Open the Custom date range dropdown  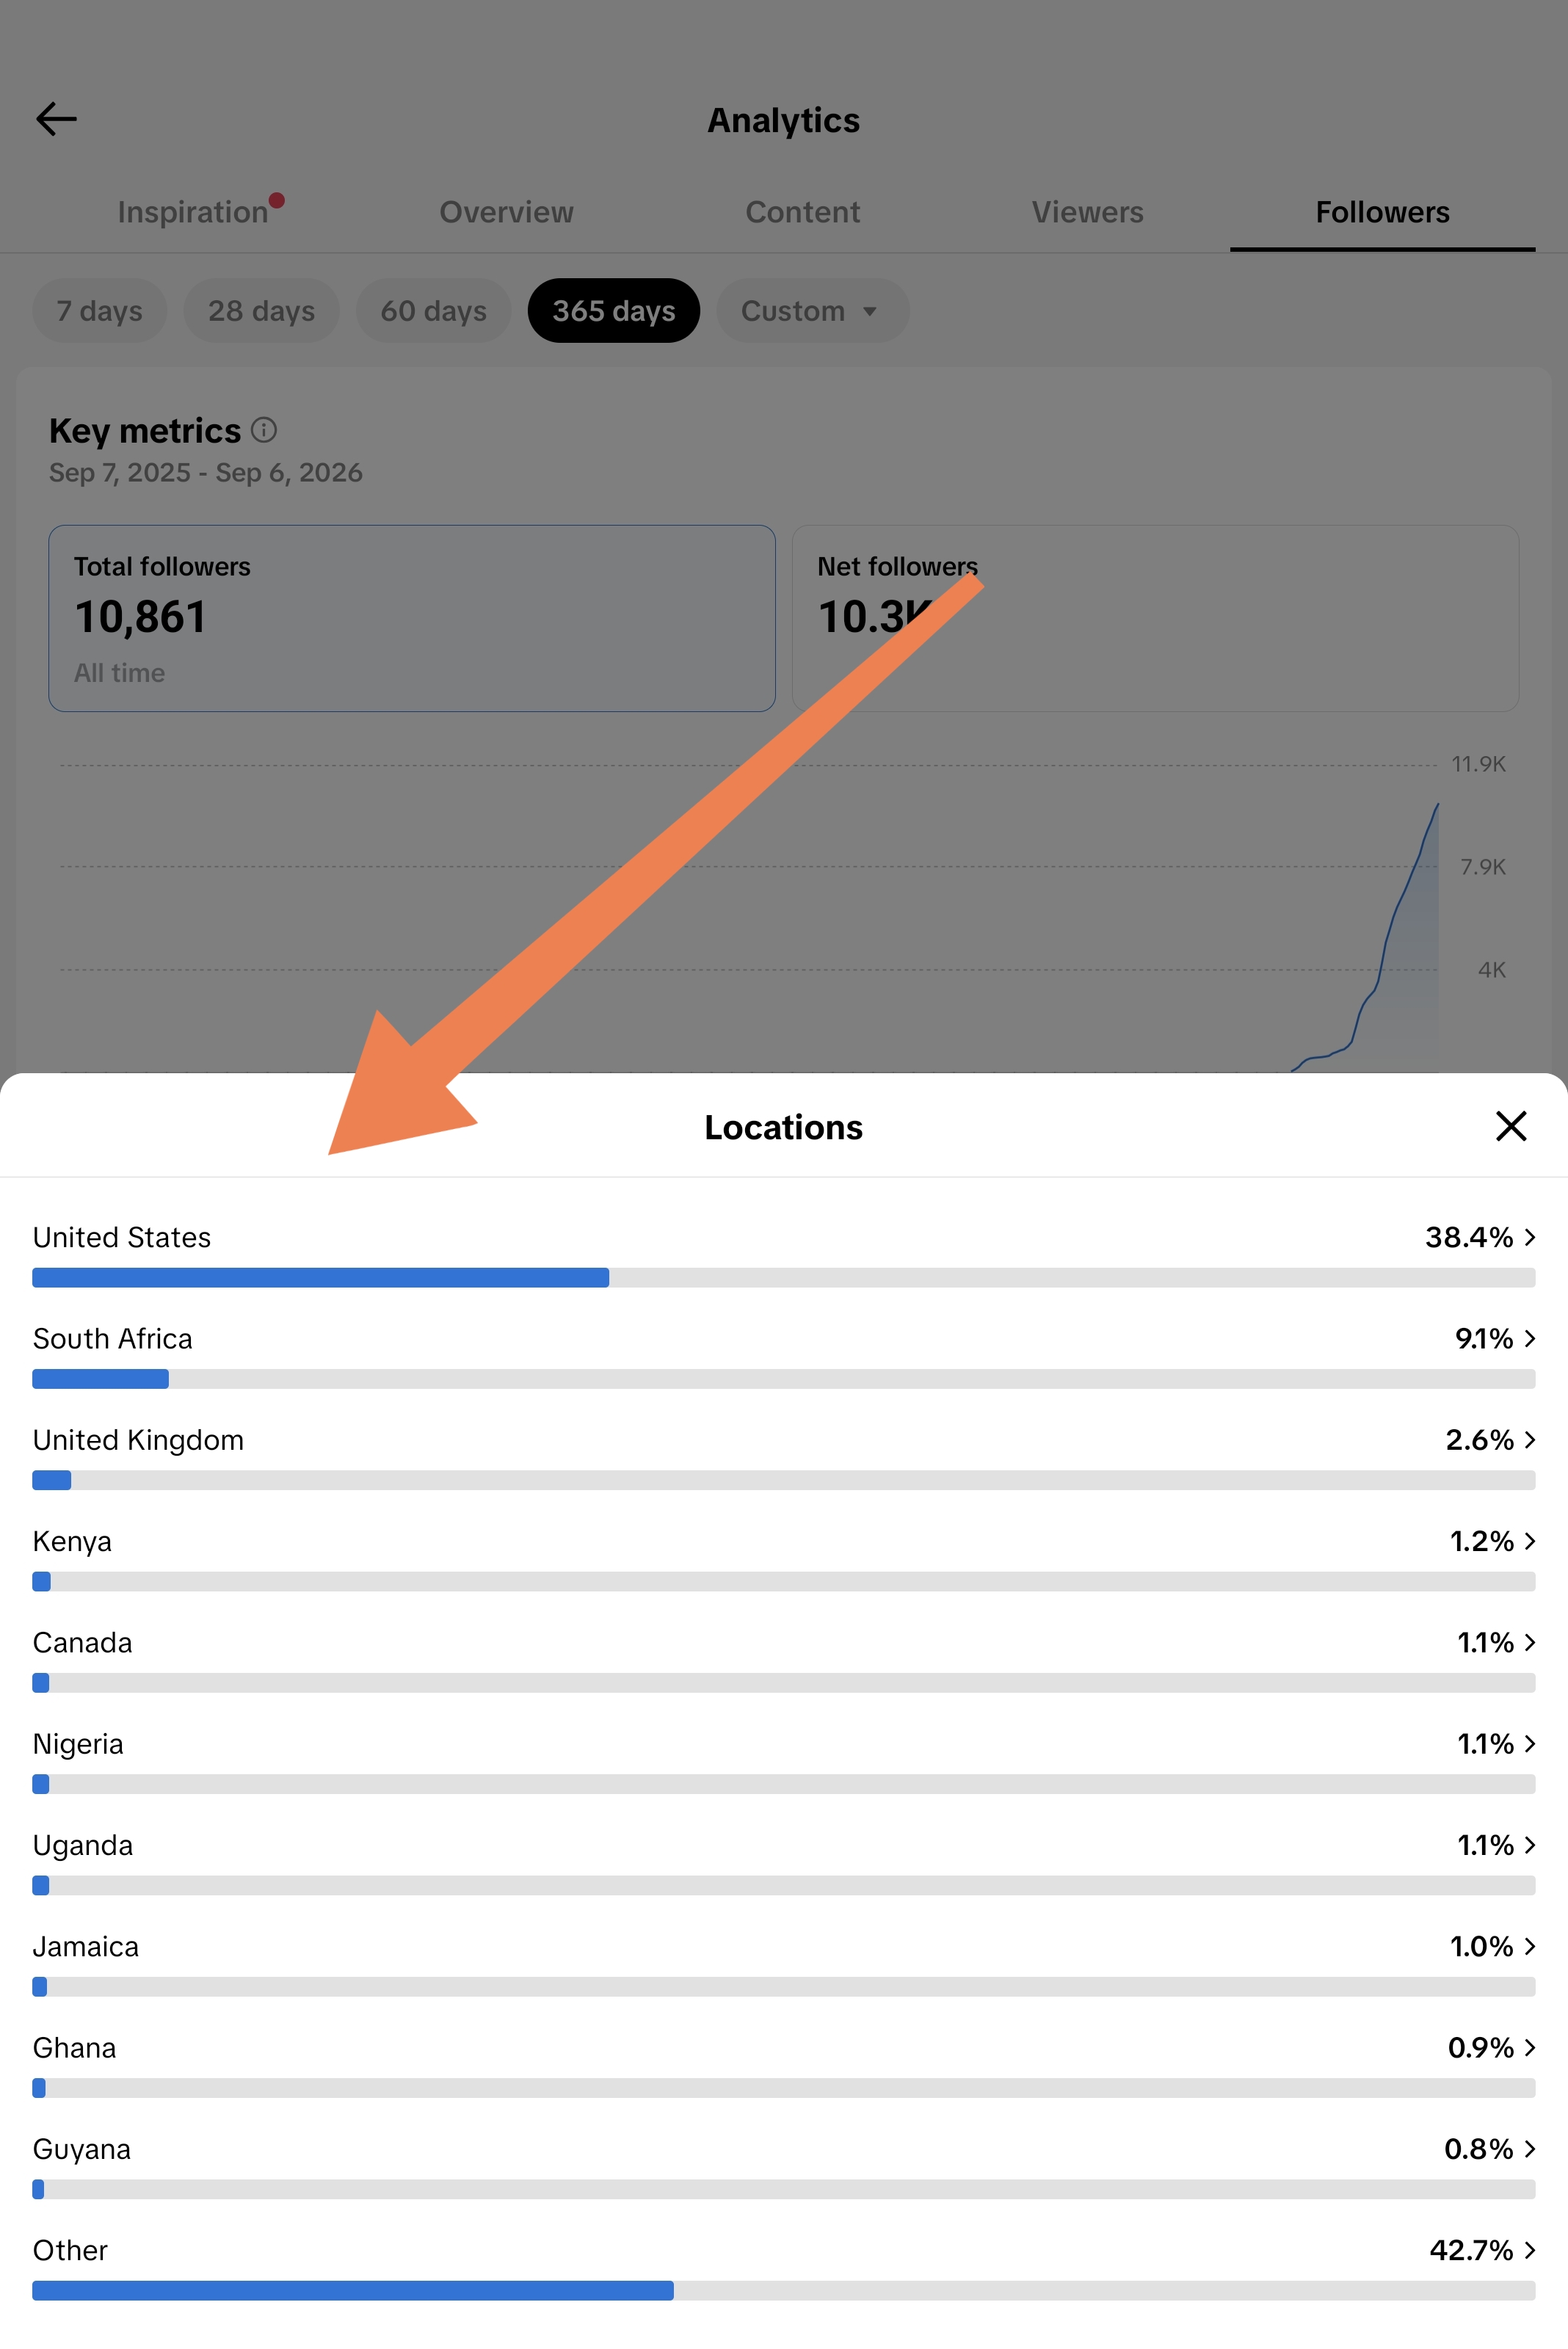[x=812, y=311]
